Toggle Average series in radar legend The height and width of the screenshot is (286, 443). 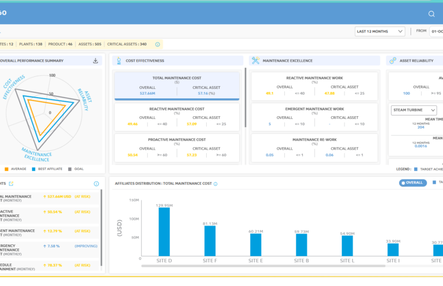[x=16, y=169]
